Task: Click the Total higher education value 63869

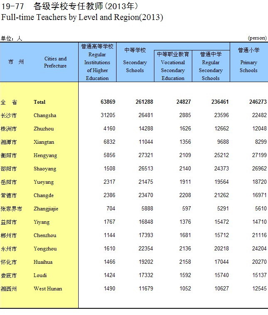Action: pos(108,102)
